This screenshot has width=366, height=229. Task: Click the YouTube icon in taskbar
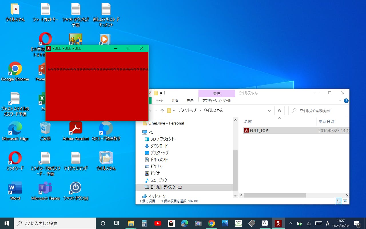pyautogui.click(x=158, y=223)
